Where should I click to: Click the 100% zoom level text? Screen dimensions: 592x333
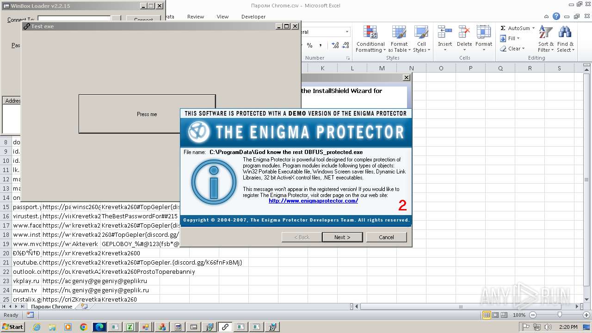[519, 315]
